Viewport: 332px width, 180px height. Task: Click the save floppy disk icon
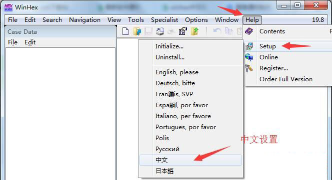(148, 31)
